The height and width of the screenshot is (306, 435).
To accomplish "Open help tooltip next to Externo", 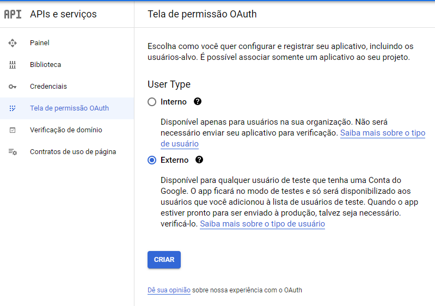I will click(x=199, y=160).
